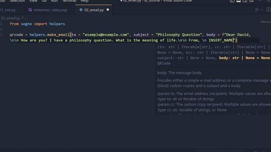Click 'Dear David,' in the f-string
Screen dimensions: 271x152
(x=238, y=35)
